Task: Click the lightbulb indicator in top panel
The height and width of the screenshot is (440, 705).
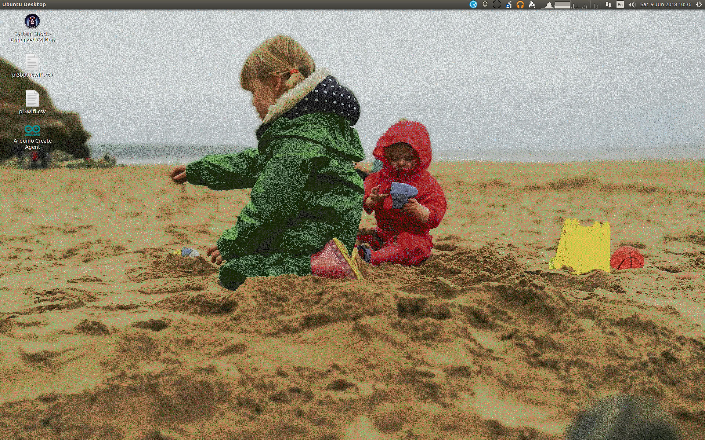Action: 485,4
